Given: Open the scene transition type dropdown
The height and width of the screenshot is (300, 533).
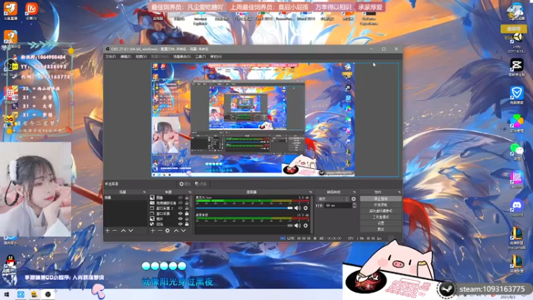Looking at the screenshot, I should 333,199.
